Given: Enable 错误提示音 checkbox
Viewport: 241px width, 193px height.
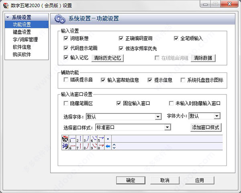Looking at the screenshot, I should click(x=66, y=80).
